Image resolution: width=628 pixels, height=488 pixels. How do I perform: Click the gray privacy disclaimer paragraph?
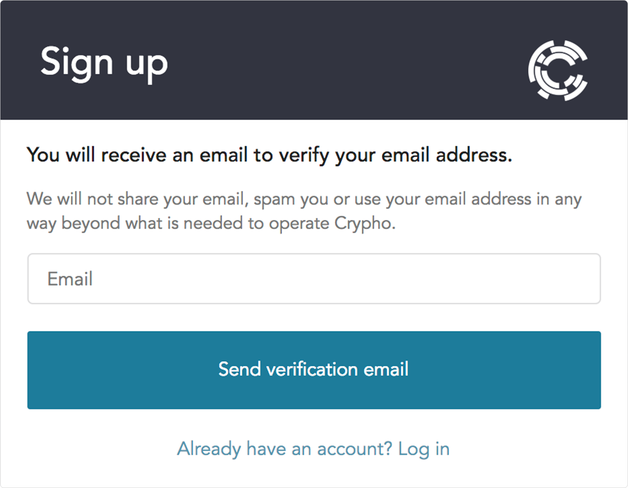[304, 211]
